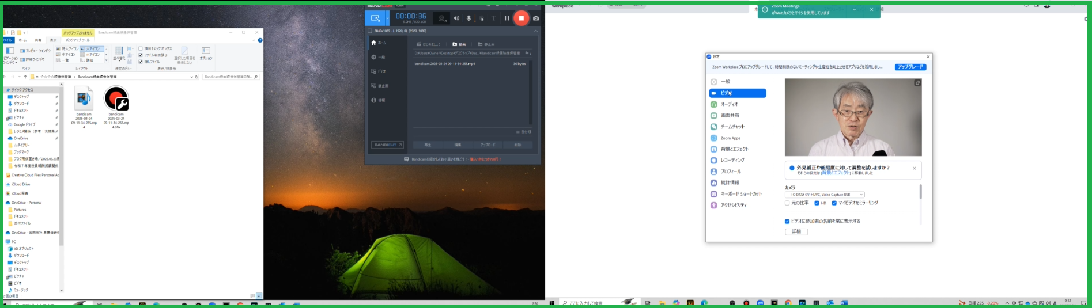Toggle Zoom マイビデオをミラーリング checkbox
The width and height of the screenshot is (1092, 308).
point(834,203)
